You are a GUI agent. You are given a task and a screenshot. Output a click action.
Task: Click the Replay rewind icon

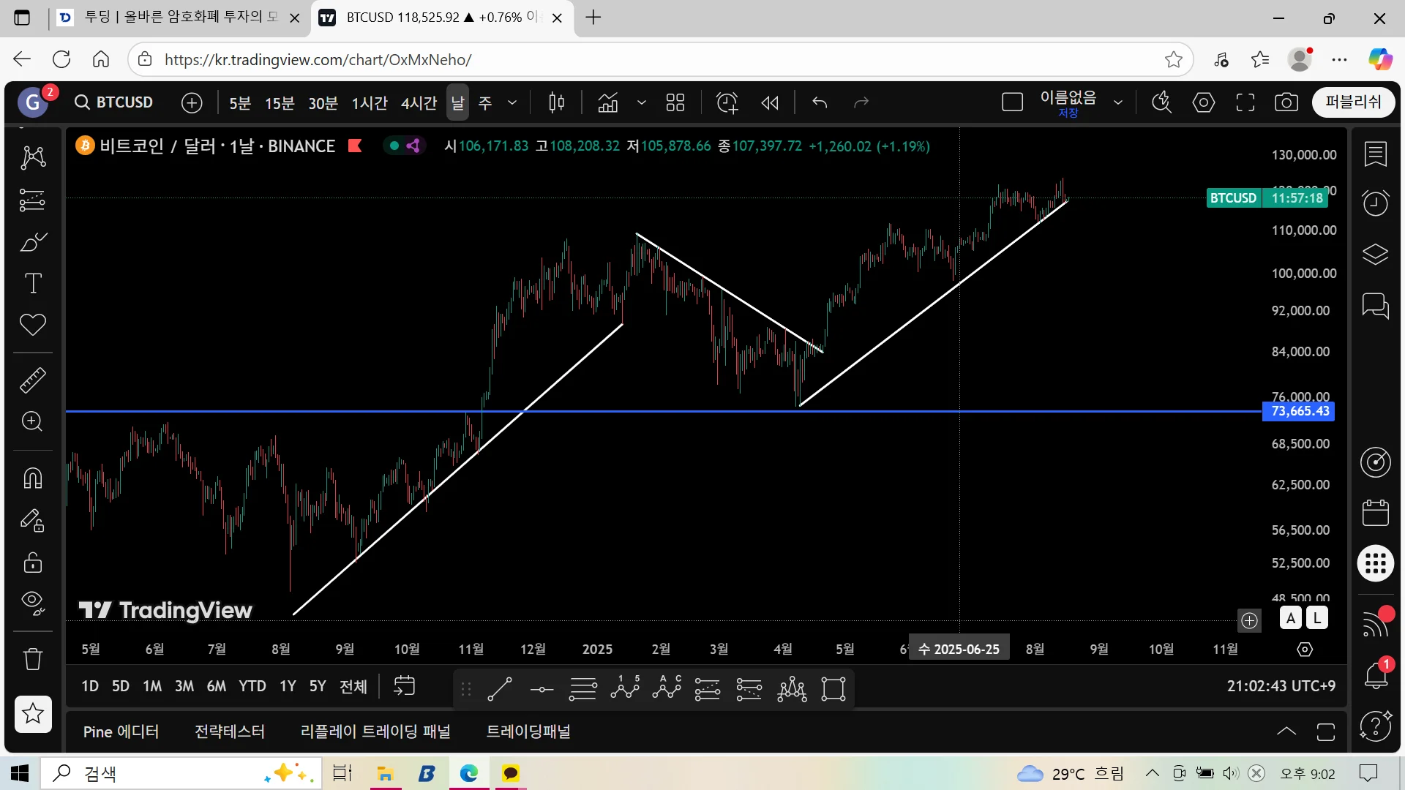pos(770,103)
